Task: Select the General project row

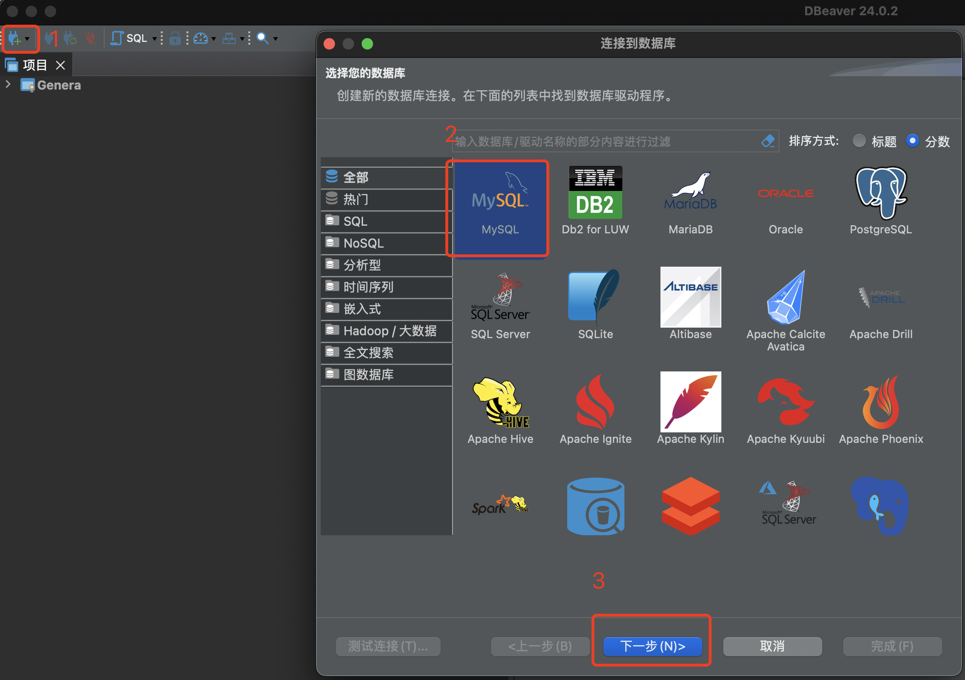Action: click(x=51, y=85)
